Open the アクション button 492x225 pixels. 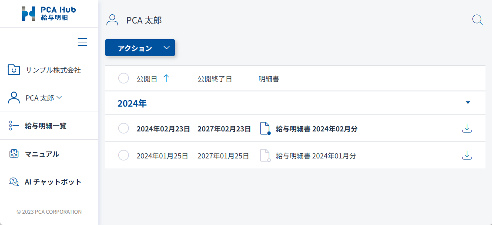[140, 48]
